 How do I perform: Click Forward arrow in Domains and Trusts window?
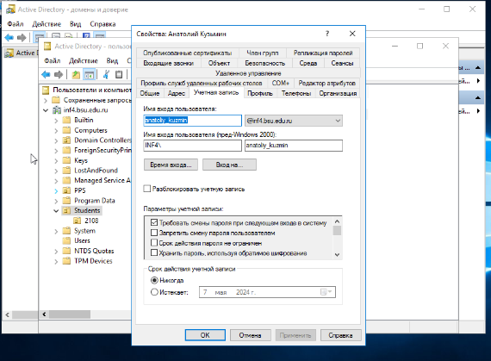[x=22, y=38]
